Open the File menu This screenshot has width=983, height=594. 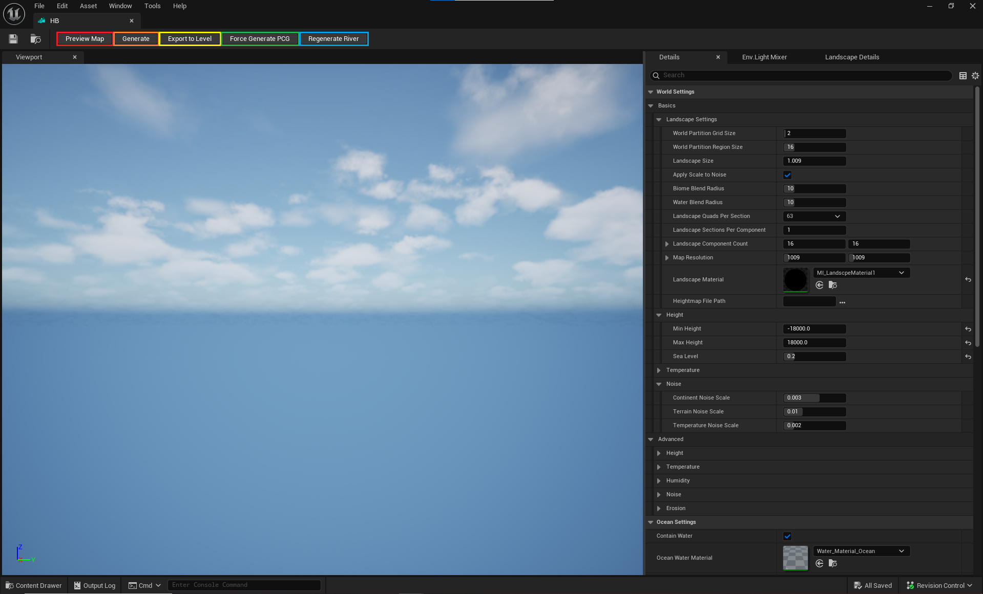[x=39, y=6]
